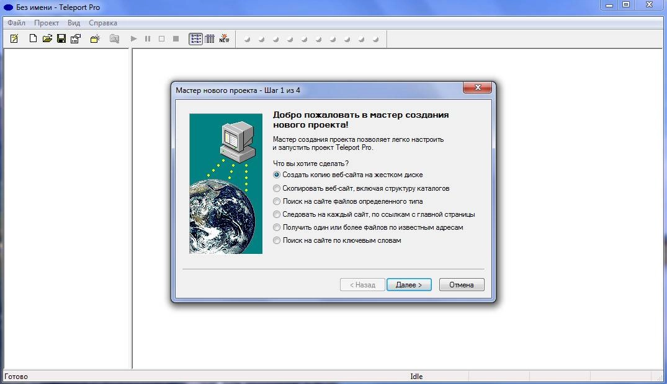Viewport: 667px width, 384px height.
Task: Pause the project with the pause icon
Action: 148,38
